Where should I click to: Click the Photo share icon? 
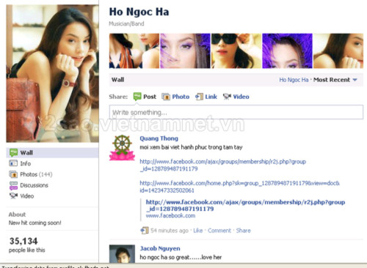click(x=166, y=97)
